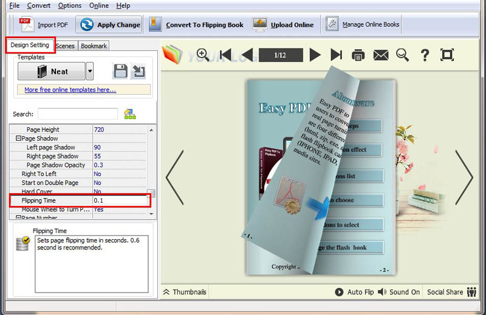The width and height of the screenshot is (486, 315).
Task: Collapse the Page Shadow group
Action: [18, 138]
